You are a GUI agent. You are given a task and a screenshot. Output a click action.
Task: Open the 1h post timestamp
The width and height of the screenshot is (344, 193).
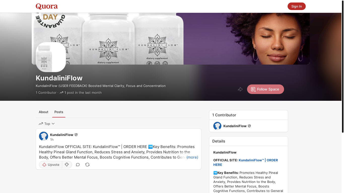[52, 139]
